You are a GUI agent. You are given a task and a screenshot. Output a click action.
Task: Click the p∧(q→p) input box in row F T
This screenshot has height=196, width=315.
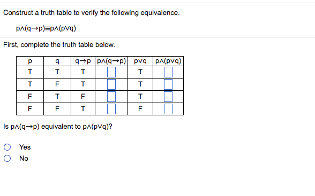(111, 97)
